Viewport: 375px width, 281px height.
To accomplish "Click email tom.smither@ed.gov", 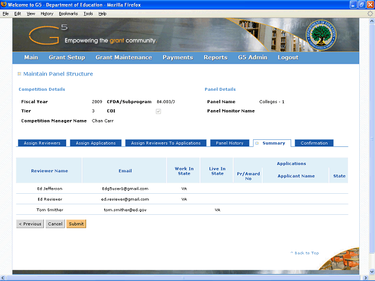I will click(x=125, y=210).
